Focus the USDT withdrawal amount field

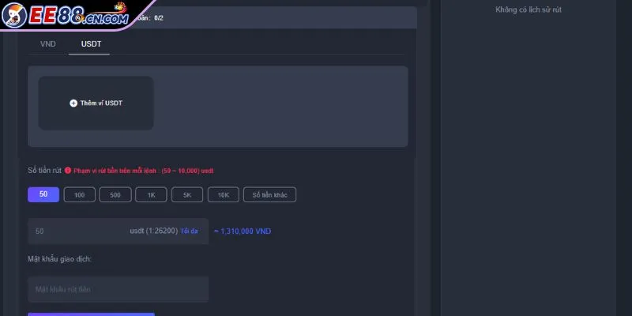pyautogui.click(x=79, y=231)
